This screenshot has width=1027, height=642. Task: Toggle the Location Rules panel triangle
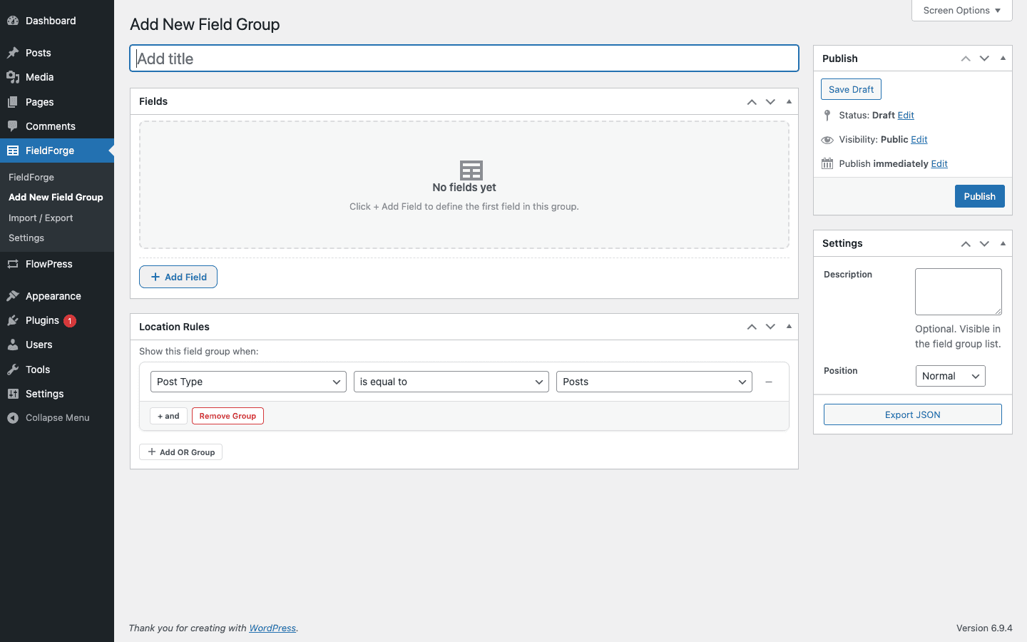click(x=789, y=327)
